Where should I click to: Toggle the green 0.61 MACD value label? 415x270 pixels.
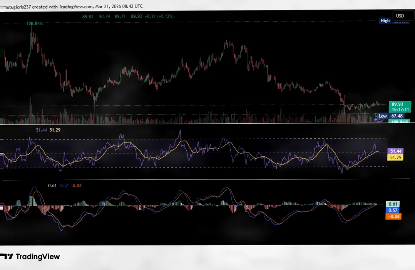point(393,204)
